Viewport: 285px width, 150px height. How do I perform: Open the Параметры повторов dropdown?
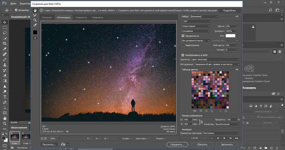(x=222, y=132)
